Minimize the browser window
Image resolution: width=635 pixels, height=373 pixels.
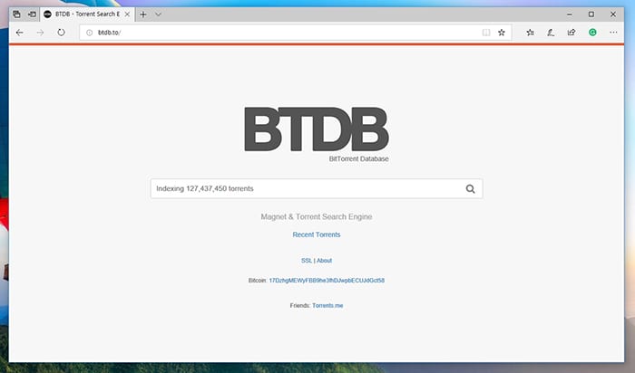(x=570, y=14)
